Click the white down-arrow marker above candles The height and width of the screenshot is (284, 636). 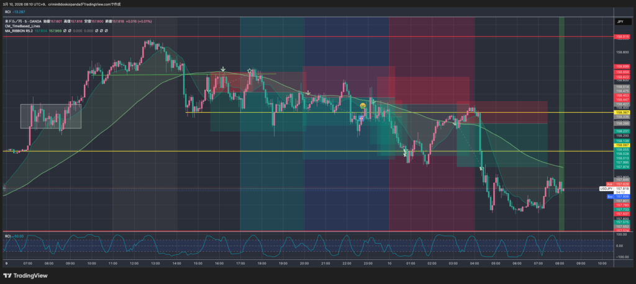pyautogui.click(x=223, y=69)
